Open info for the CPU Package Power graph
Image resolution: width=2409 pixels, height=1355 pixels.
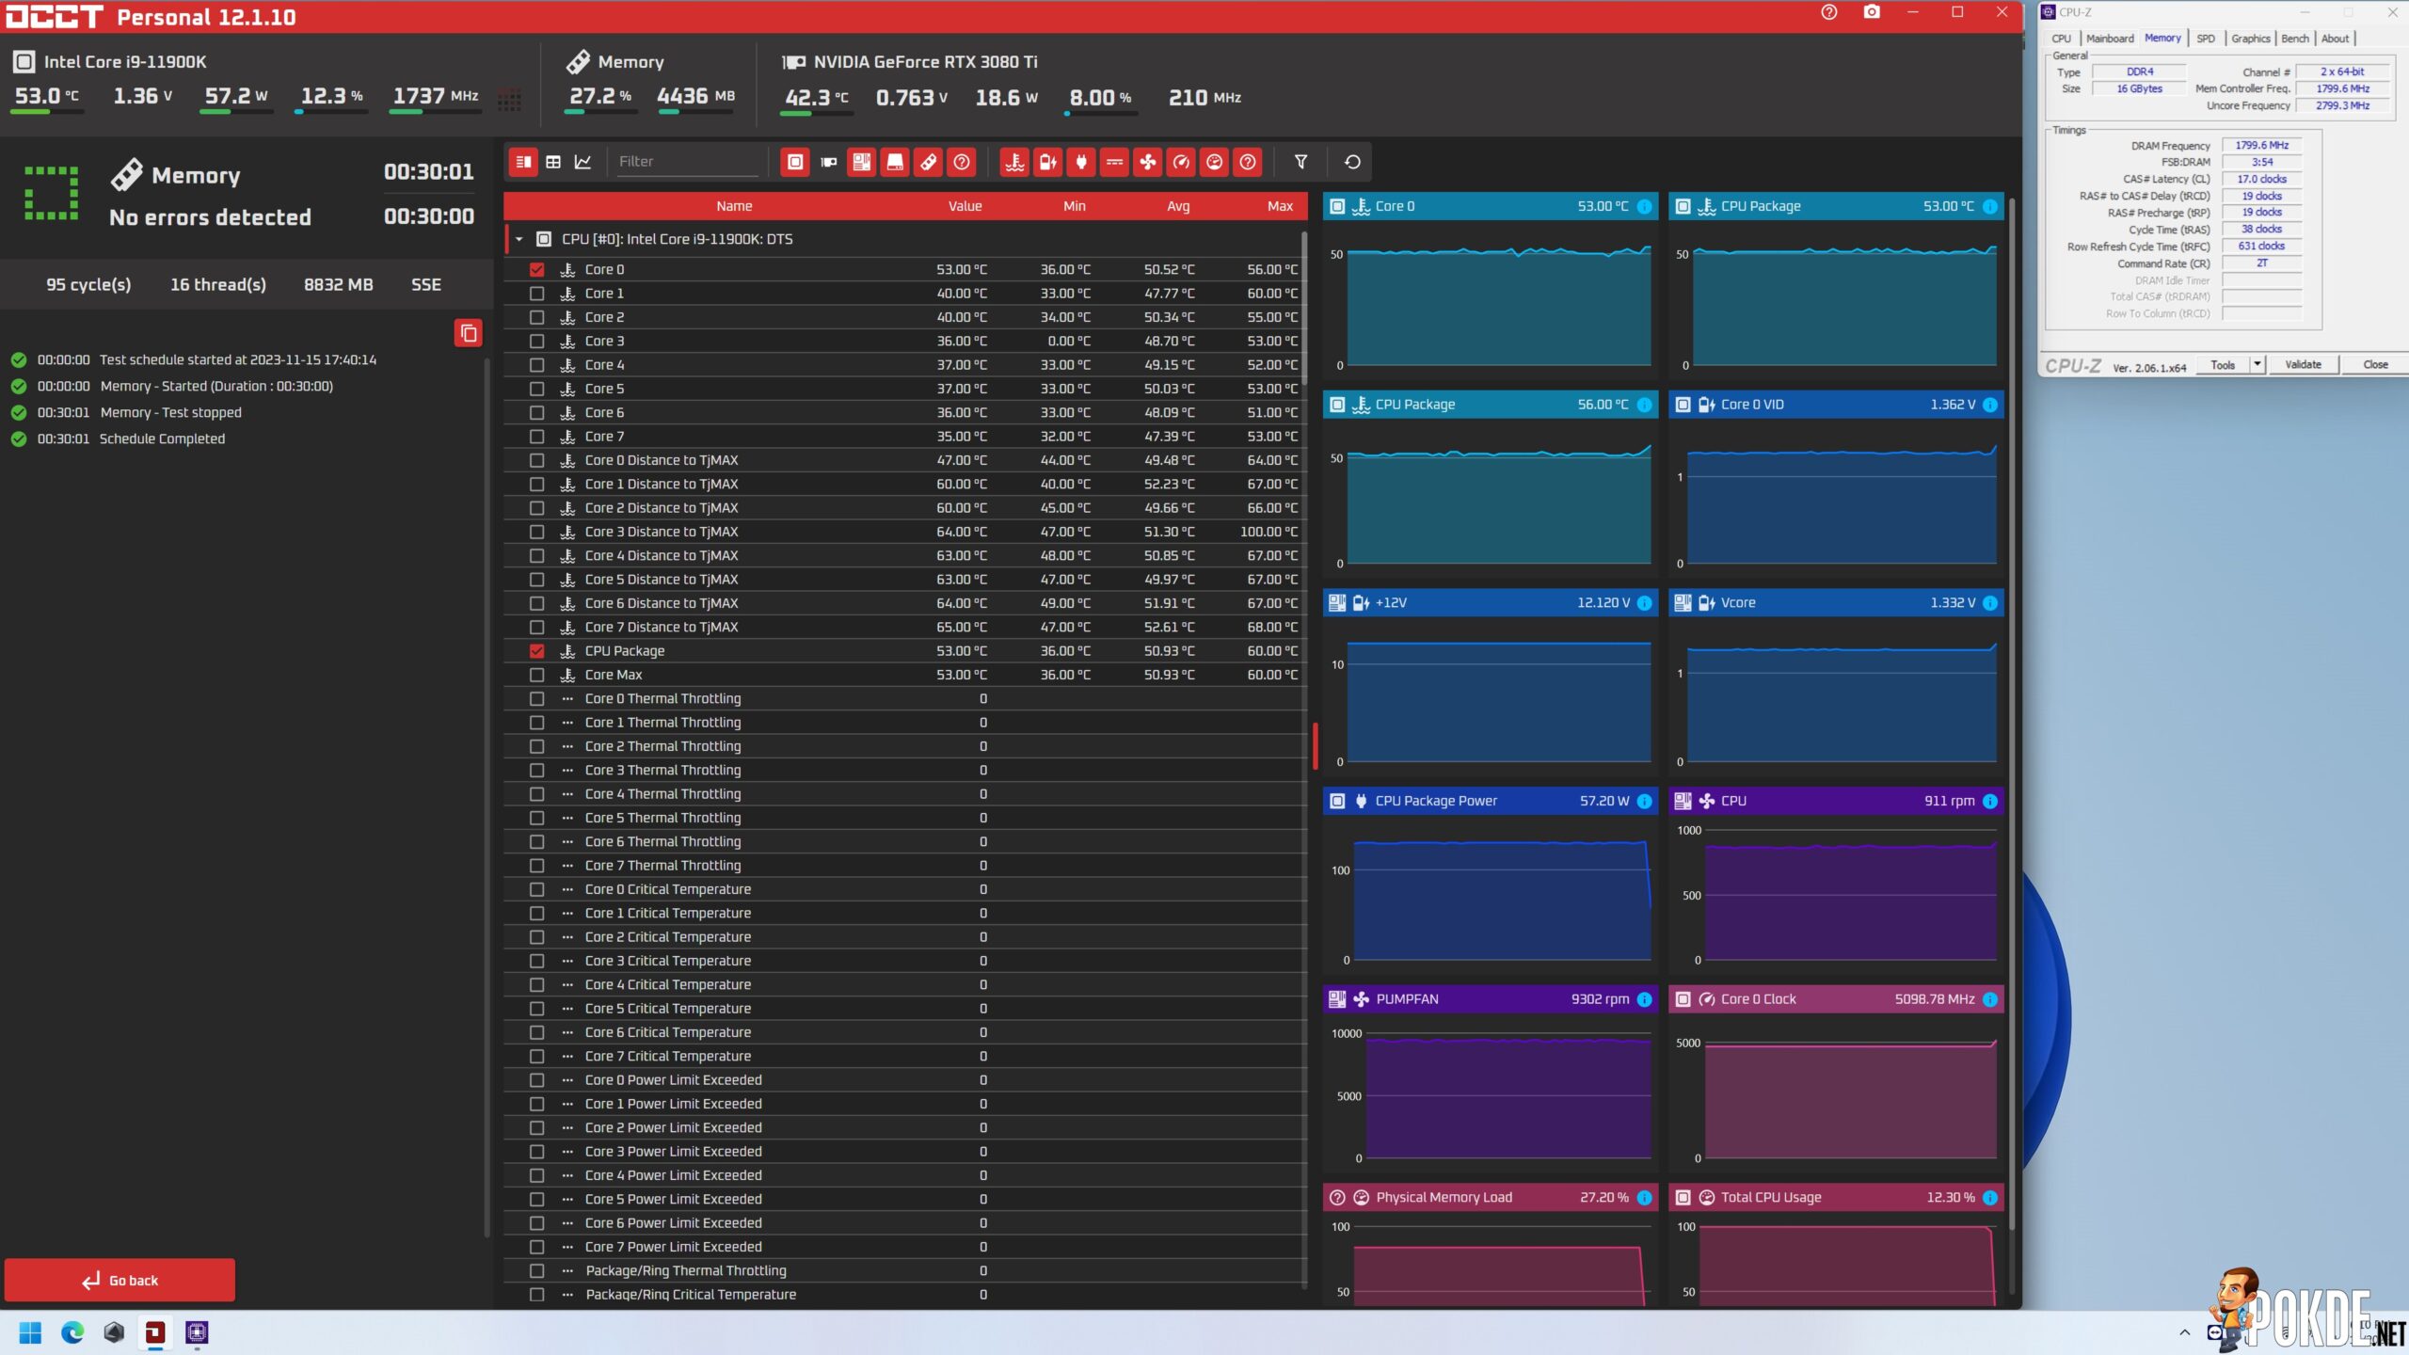[1644, 802]
